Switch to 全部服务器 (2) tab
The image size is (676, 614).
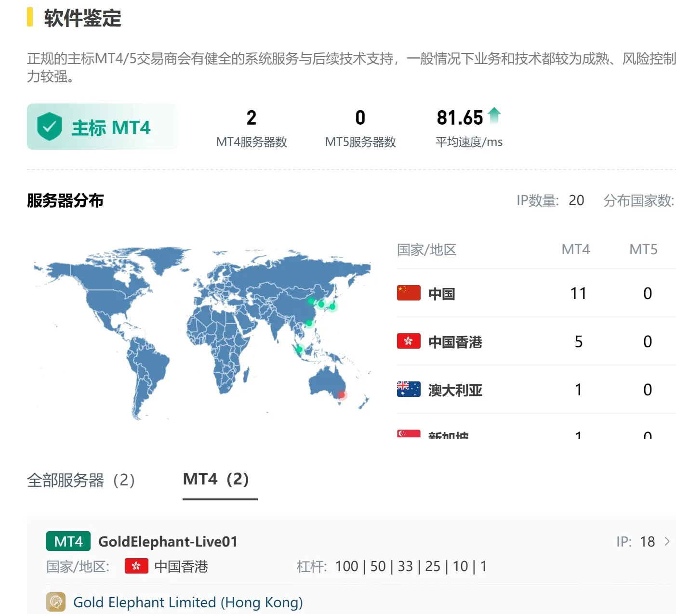coord(81,480)
